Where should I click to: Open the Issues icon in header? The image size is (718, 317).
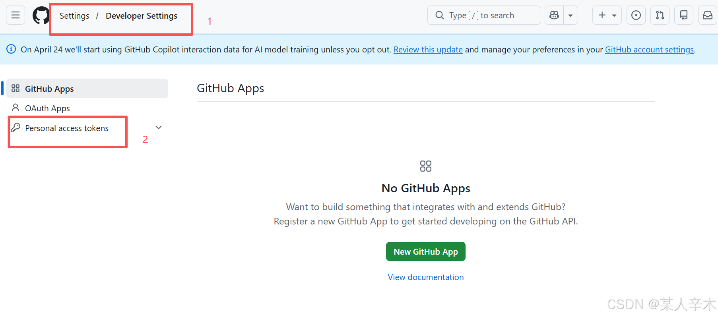tap(636, 15)
